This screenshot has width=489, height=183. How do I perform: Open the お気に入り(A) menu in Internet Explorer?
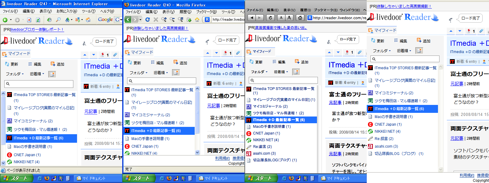coord(67,11)
